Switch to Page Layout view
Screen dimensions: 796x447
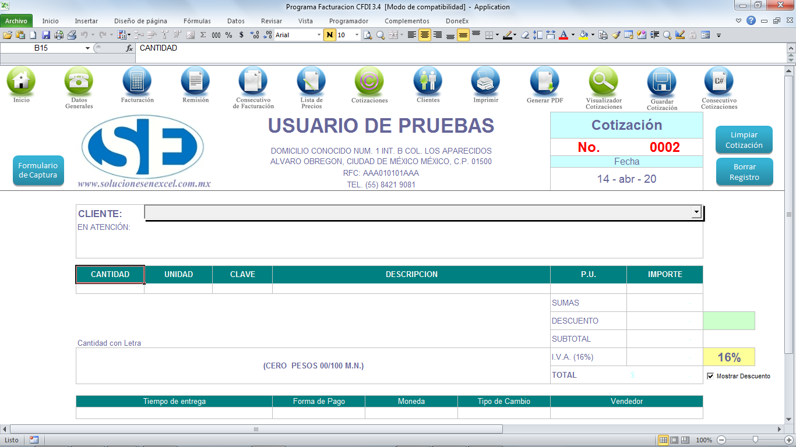[x=674, y=440]
